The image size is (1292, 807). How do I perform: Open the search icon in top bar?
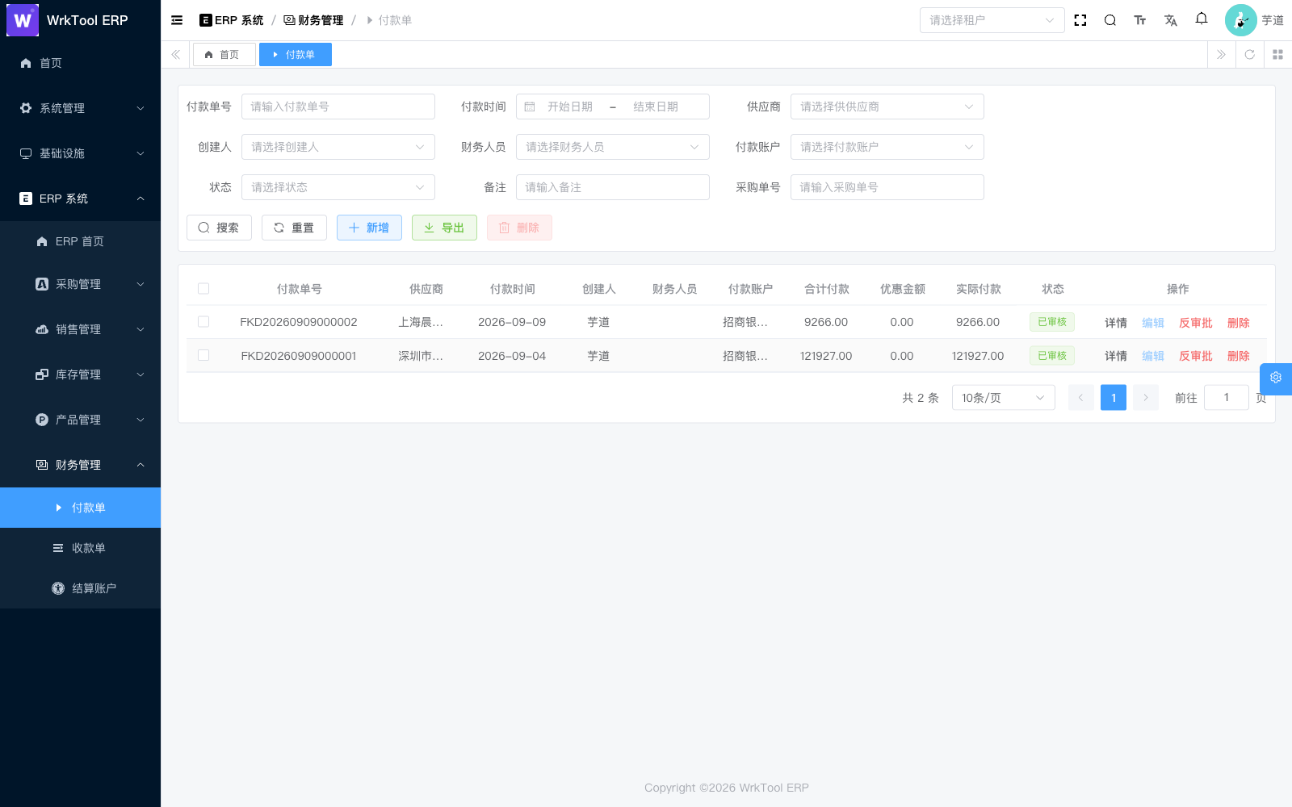(1110, 20)
